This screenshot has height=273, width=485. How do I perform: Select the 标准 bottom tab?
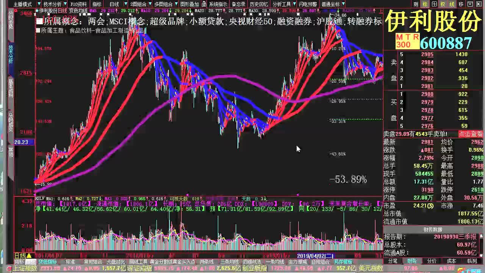[x=70, y=262]
